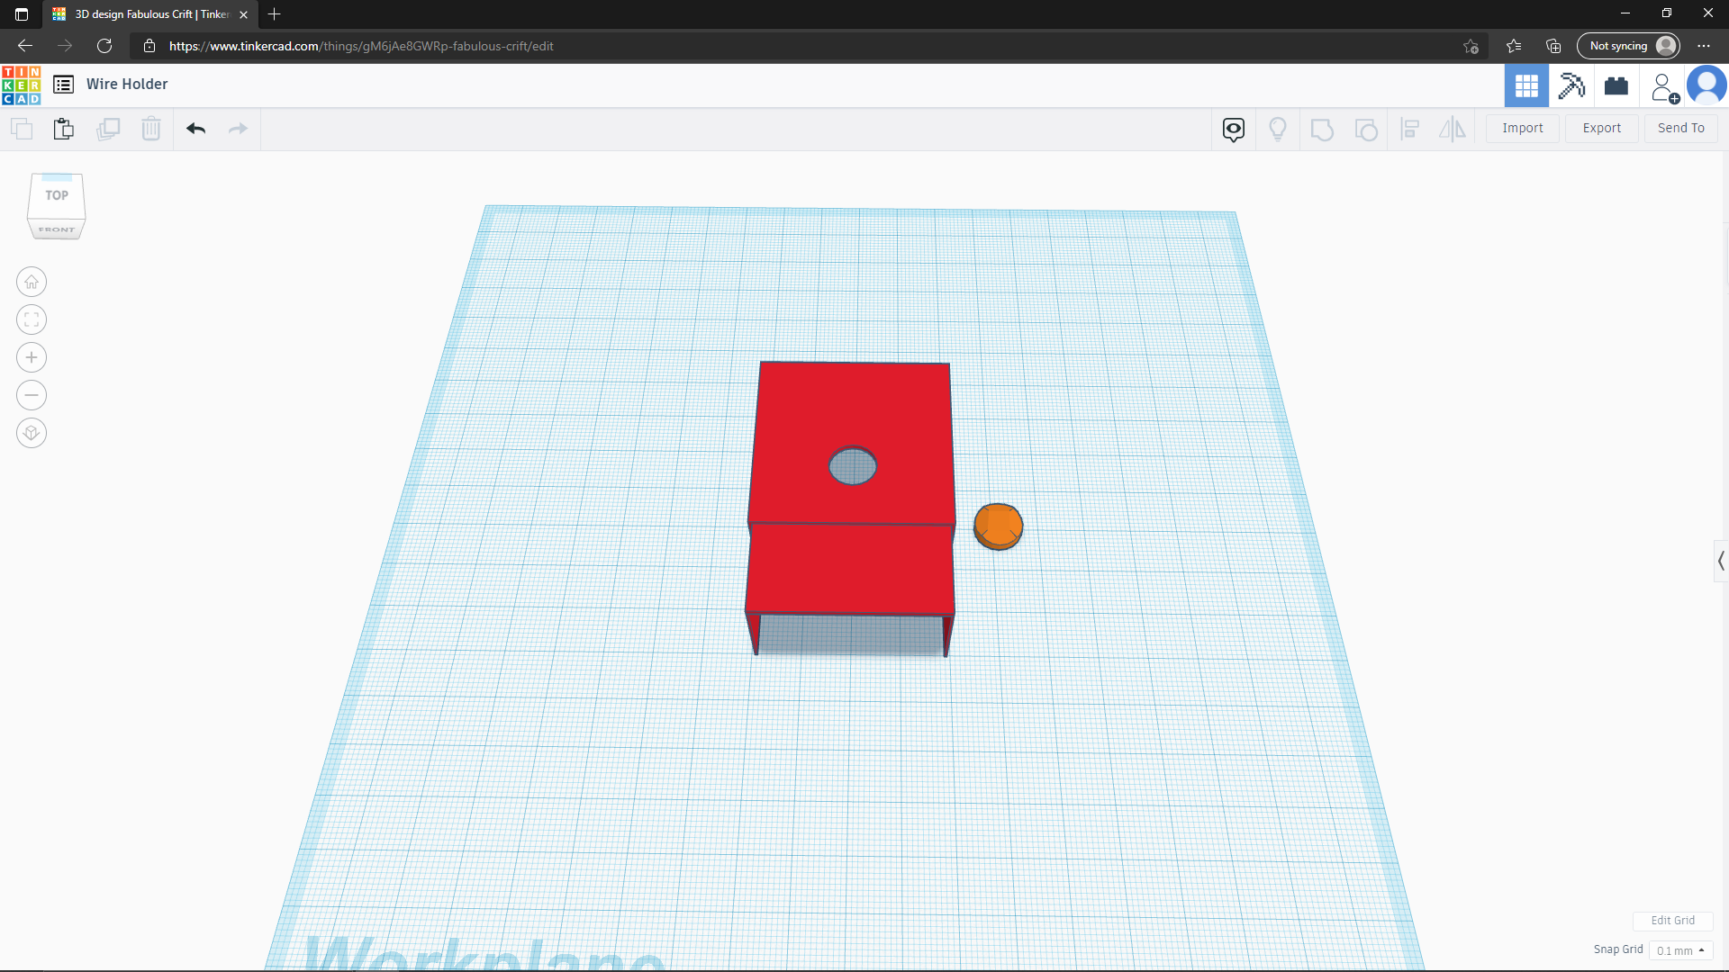Open the designs list icon
The image size is (1729, 972).
tap(63, 85)
